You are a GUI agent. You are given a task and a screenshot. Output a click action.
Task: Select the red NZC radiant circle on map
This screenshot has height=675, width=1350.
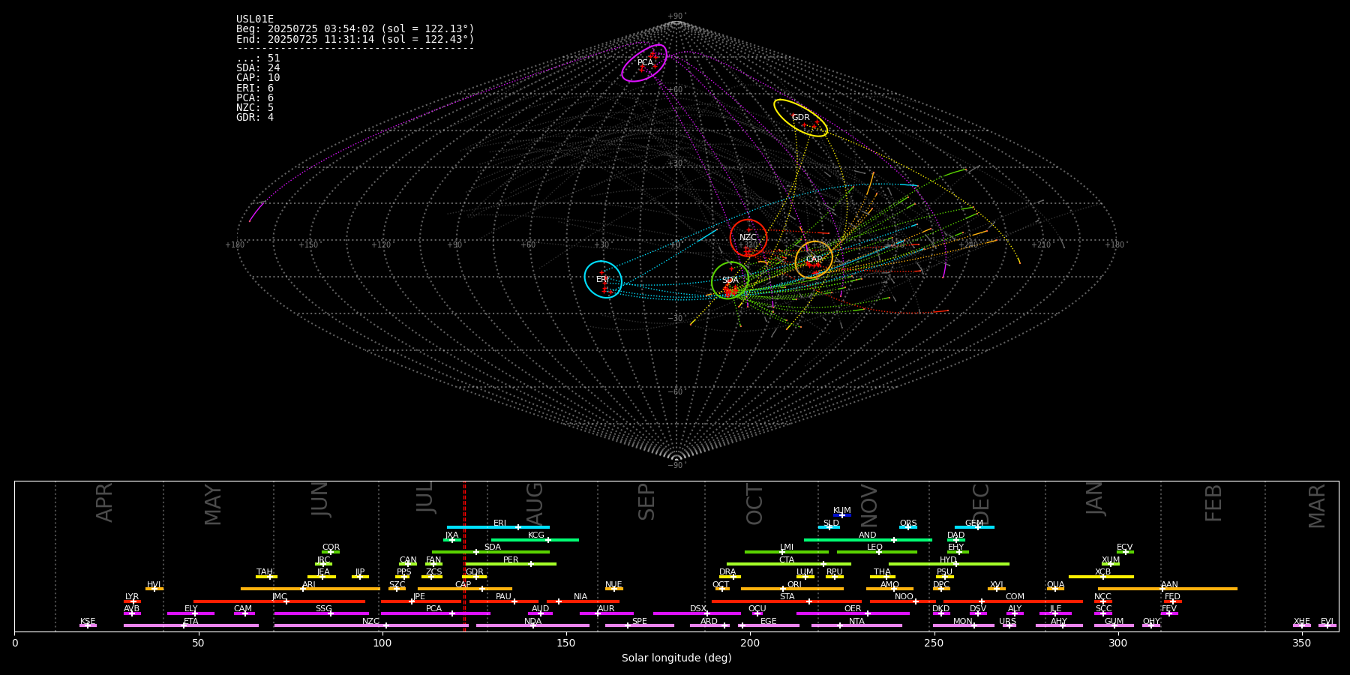pyautogui.click(x=748, y=238)
